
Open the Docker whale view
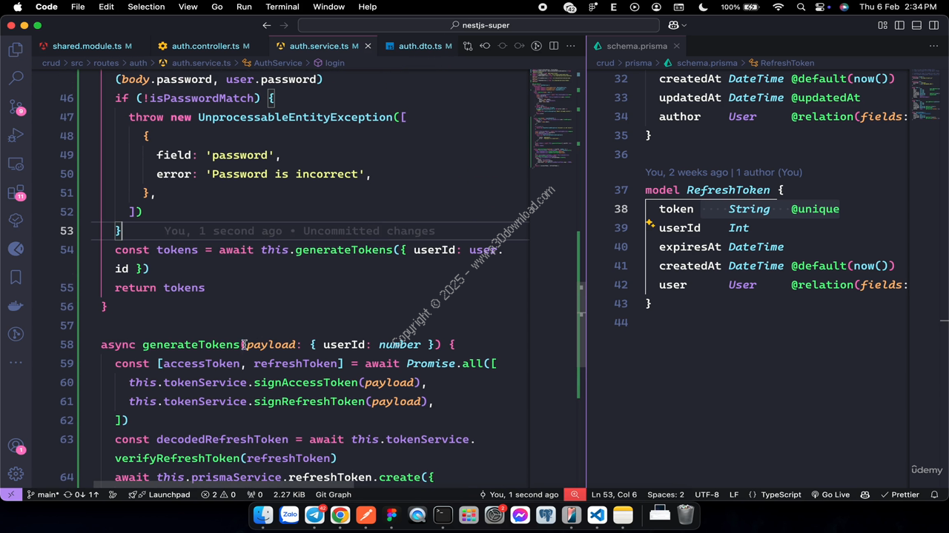pyautogui.click(x=16, y=306)
